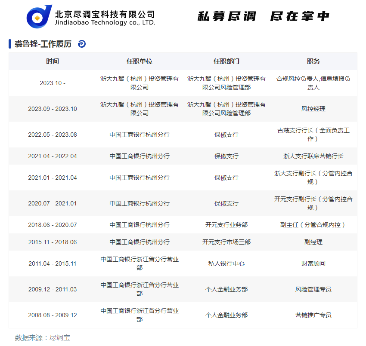Select the date cell 2022.05 - 2023.08

point(52,135)
